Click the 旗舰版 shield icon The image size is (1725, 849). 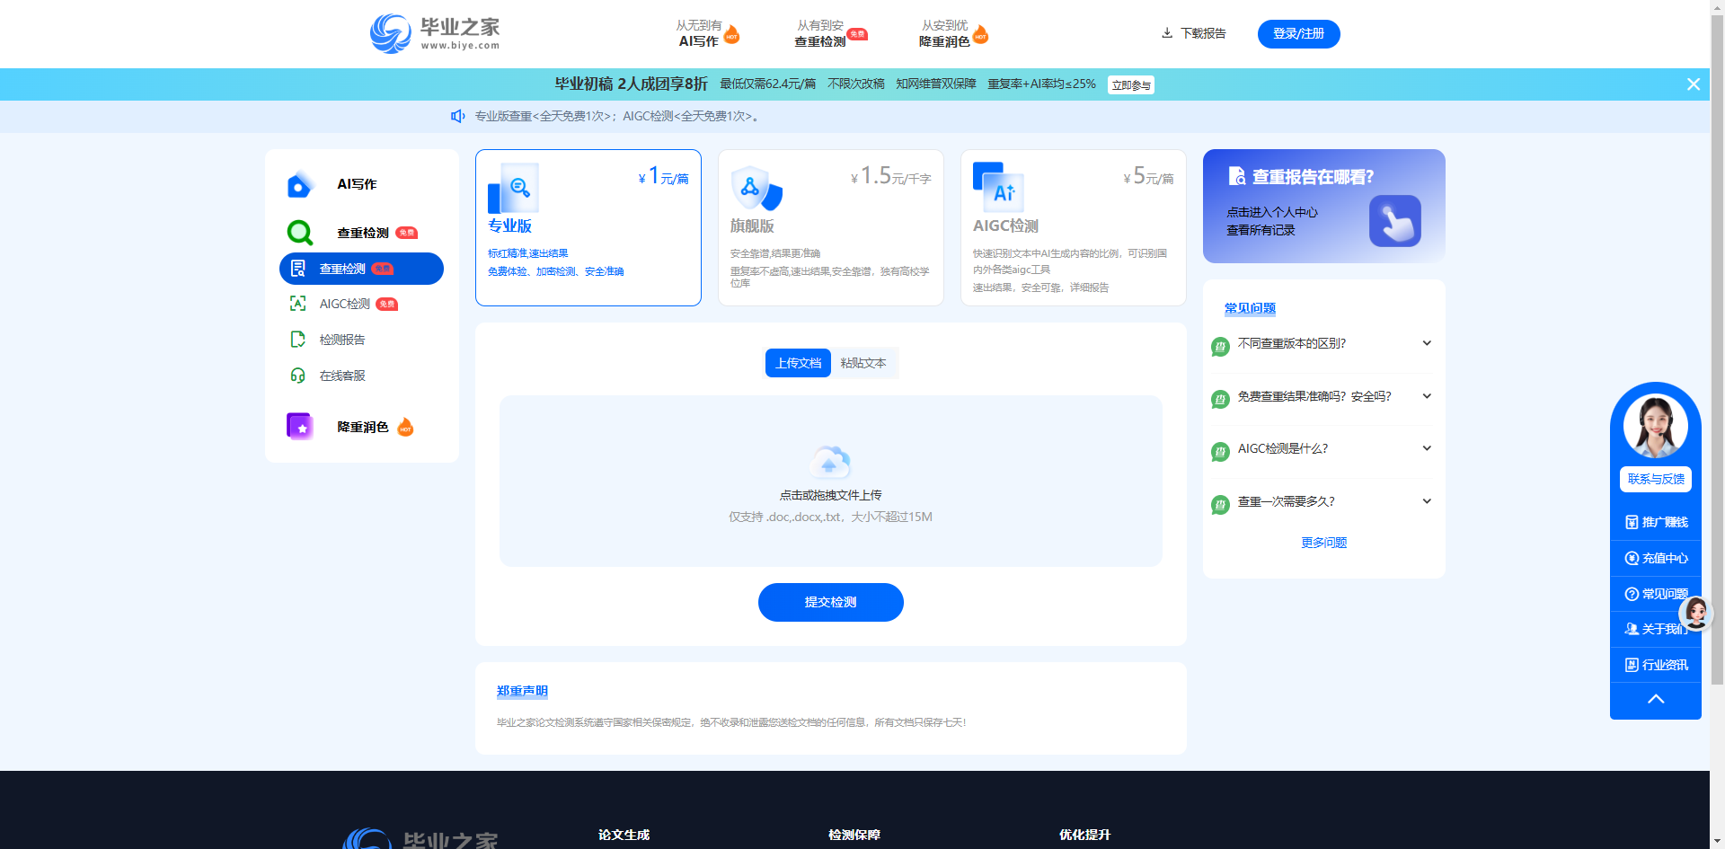tap(756, 188)
